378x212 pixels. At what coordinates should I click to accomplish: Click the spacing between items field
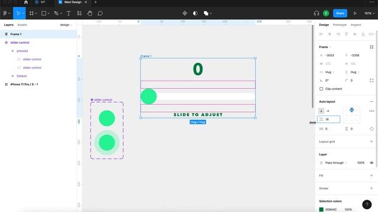328,120
